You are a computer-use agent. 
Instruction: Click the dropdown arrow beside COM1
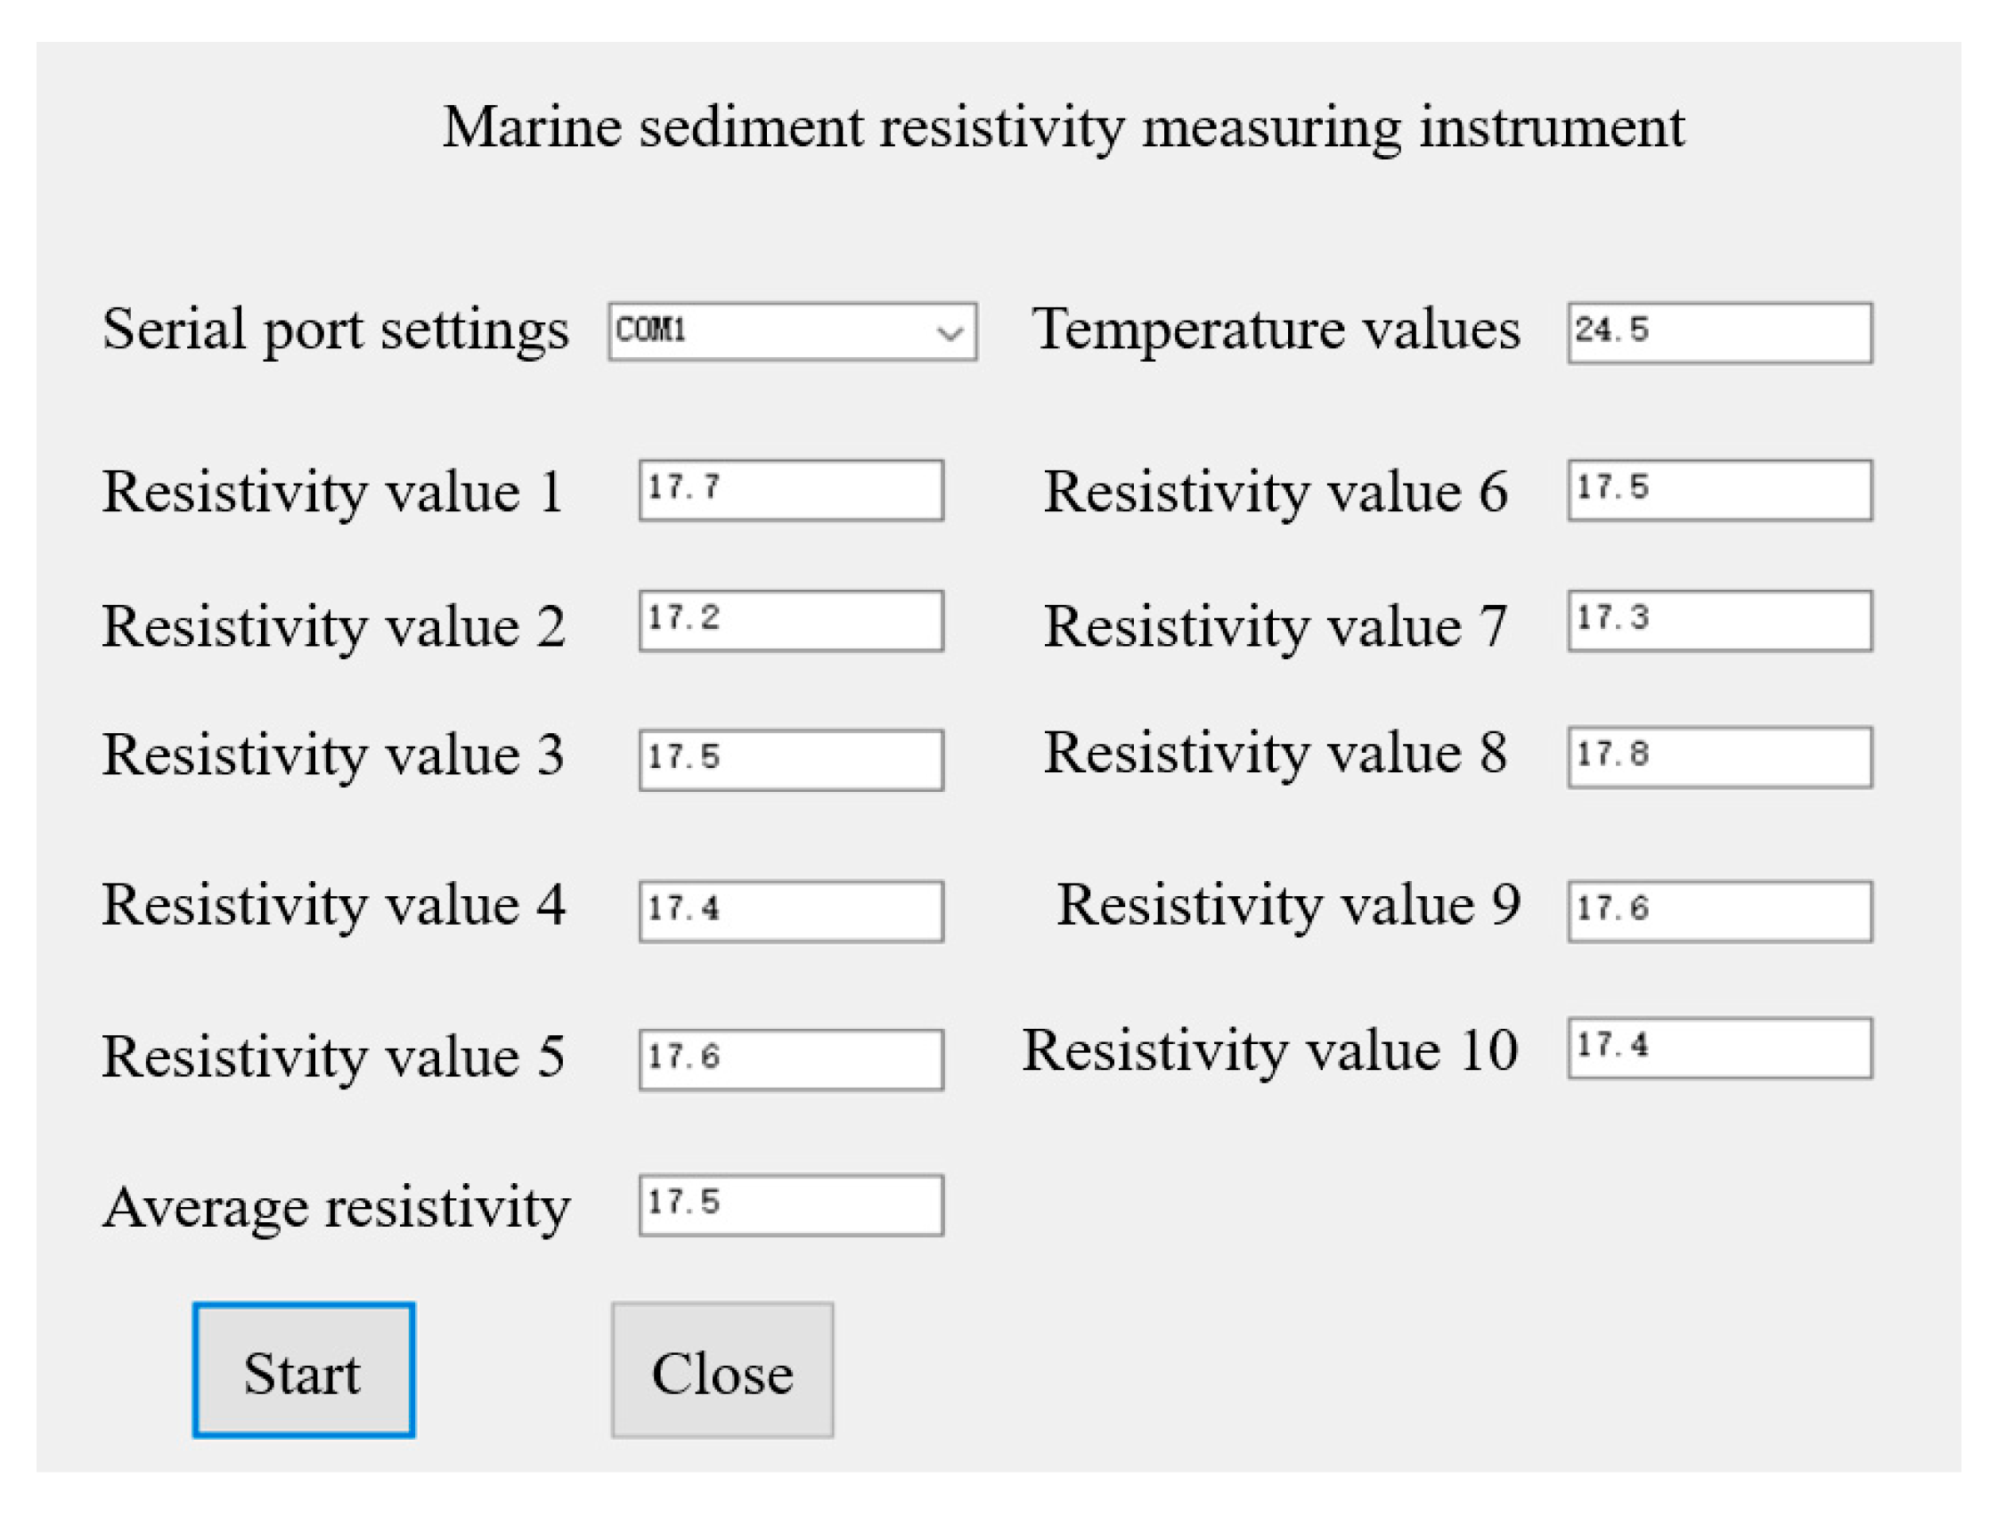950,333
